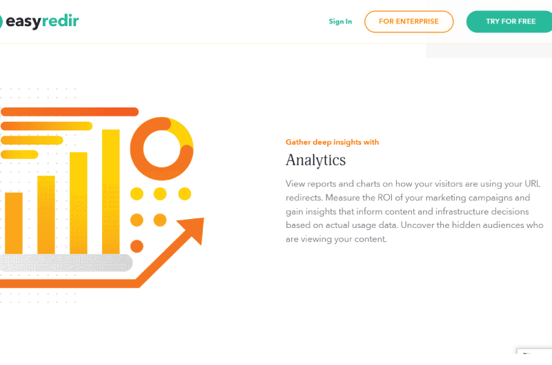Click the second-shortest bar in the bar chart
Screen dimensions: 552x365
point(46,215)
